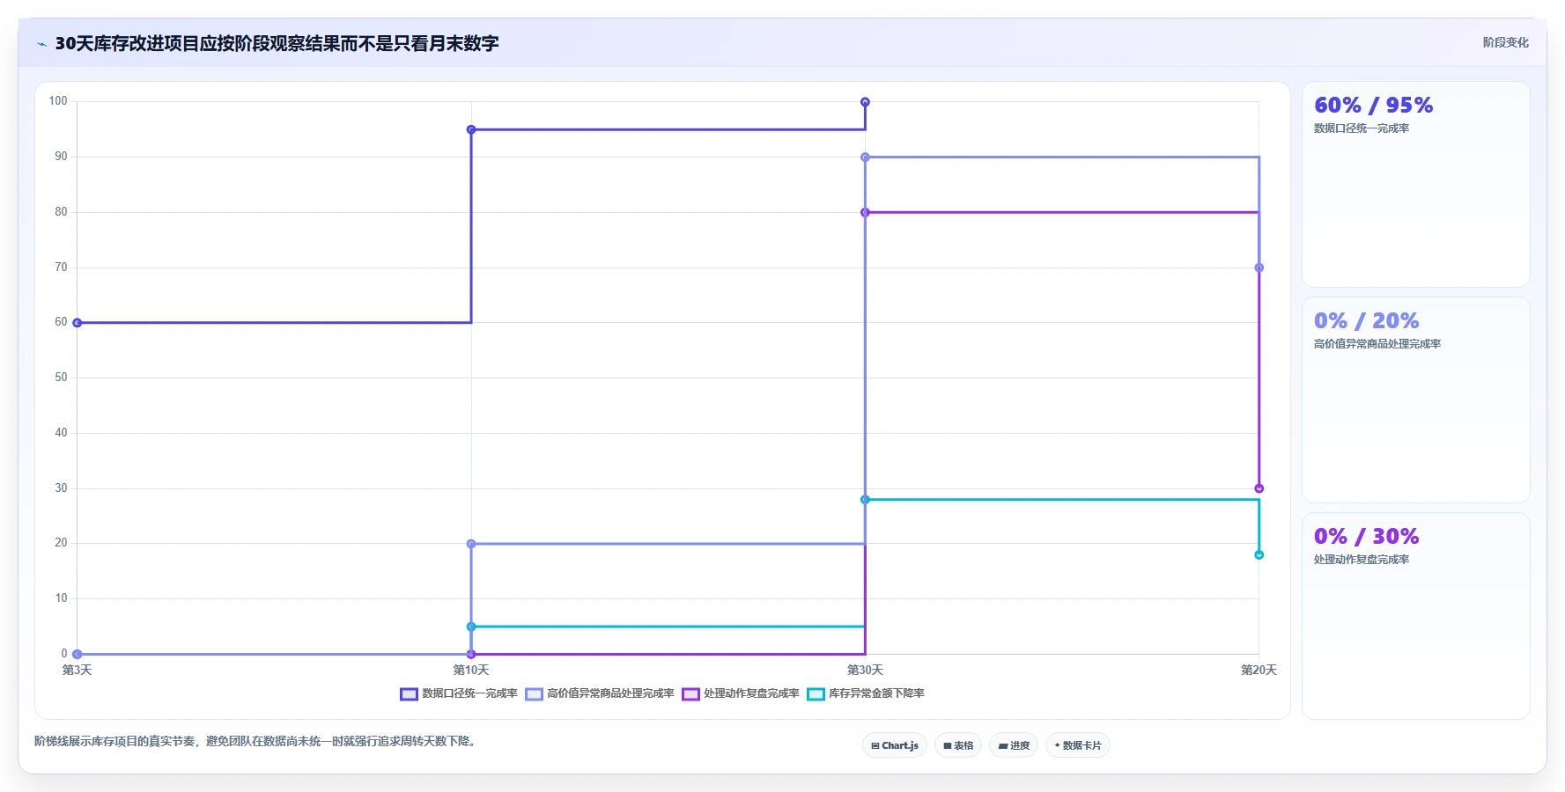The image size is (1565, 792).
Task: Click legend label 处理动作复盘完成率
Action: click(751, 693)
